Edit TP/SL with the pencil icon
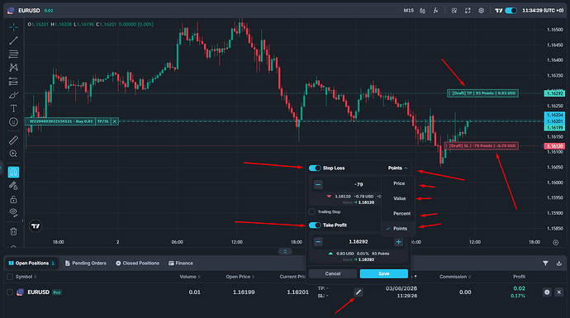 pos(359,292)
